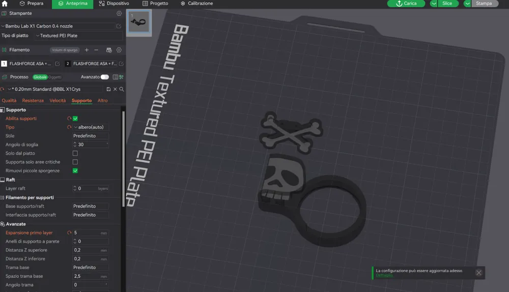Click the Angolo di soglia stepper field
509x292 pixels.
[91, 144]
